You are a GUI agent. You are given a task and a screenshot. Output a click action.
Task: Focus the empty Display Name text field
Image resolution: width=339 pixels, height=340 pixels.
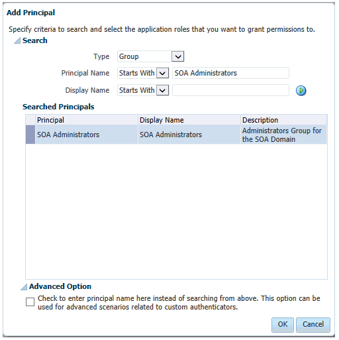(230, 90)
